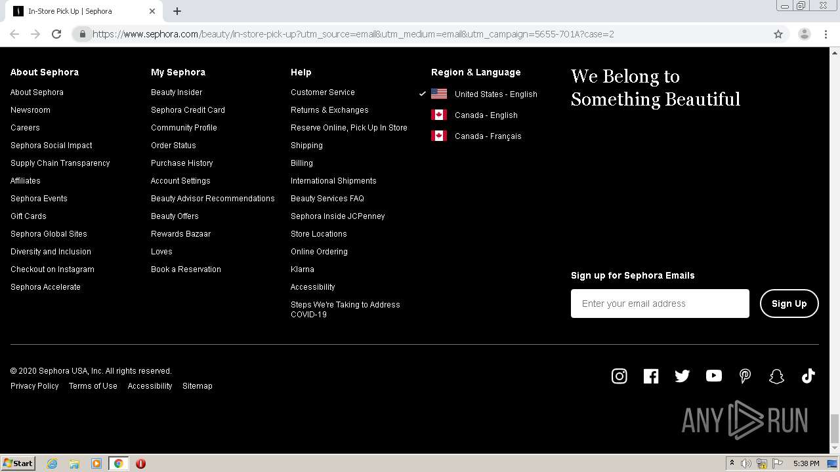Image resolution: width=840 pixels, height=472 pixels.
Task: Open Sephora's Facebook page icon
Action: coord(650,376)
